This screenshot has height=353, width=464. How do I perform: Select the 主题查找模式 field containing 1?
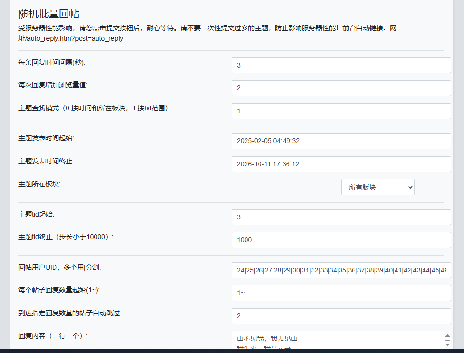341,111
